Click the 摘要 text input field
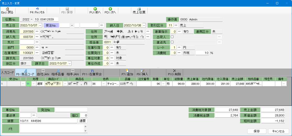The image size is (292, 136). [48, 121]
